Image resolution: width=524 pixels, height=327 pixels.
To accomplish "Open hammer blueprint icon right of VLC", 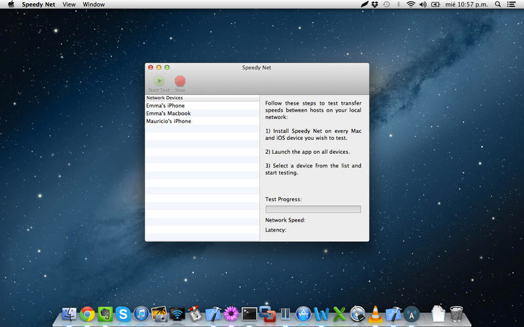I will [x=394, y=315].
